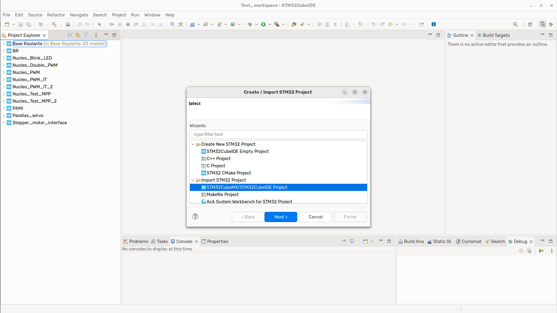Close the Console tab

[196, 241]
